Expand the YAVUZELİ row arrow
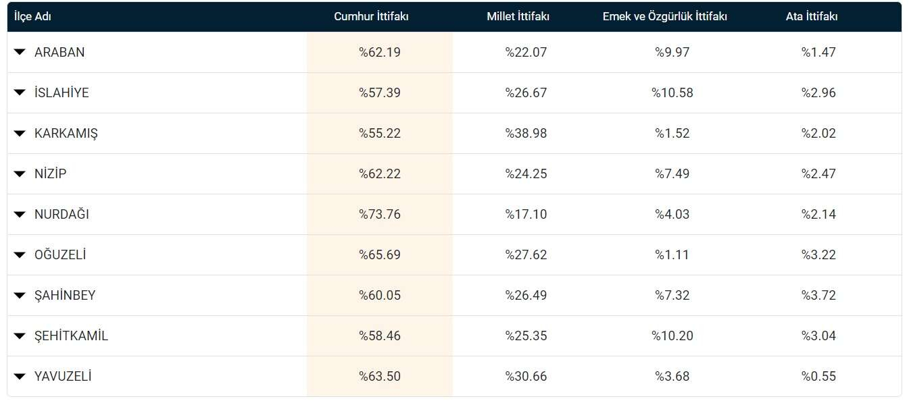Screen dimensions: 909x401 20,376
